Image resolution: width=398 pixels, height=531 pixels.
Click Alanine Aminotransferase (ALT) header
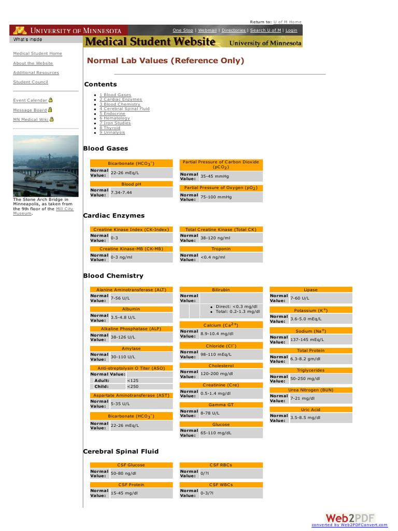tap(131, 289)
